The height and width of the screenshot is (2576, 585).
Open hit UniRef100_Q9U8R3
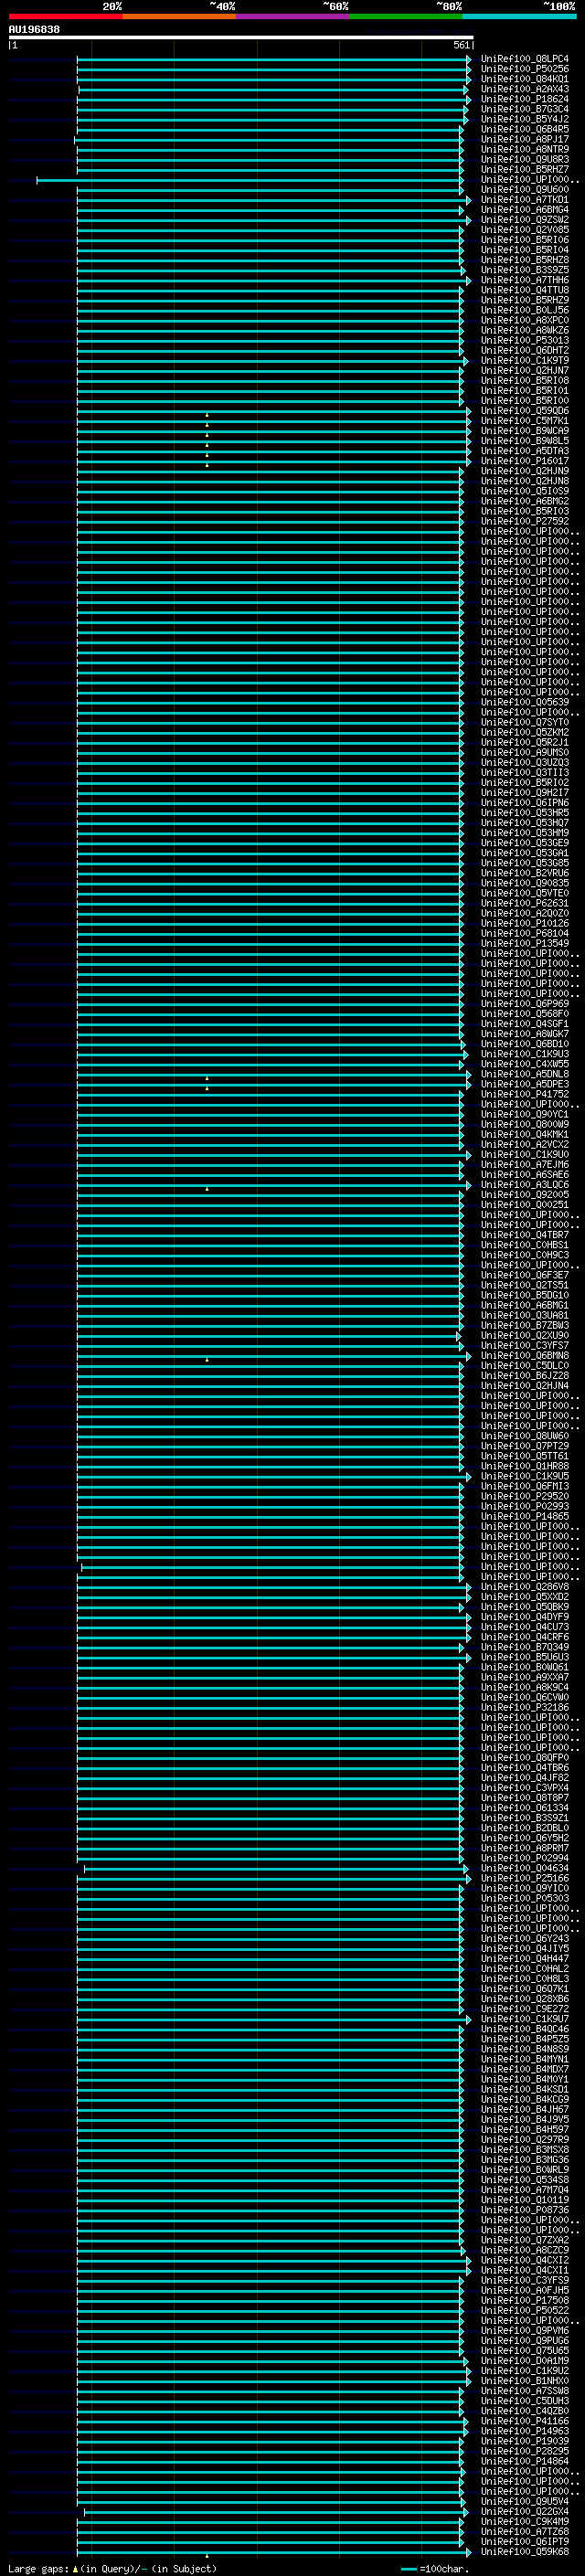pyautogui.click(x=525, y=159)
